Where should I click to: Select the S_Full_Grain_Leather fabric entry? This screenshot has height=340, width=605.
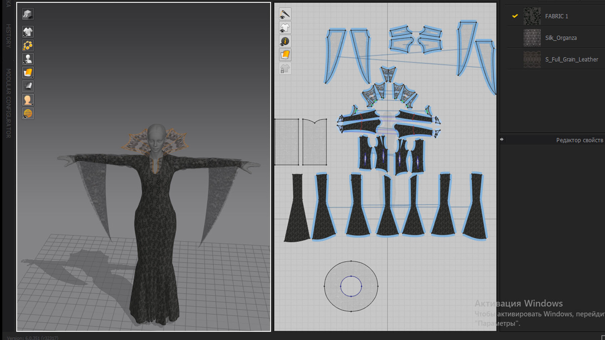556,59
